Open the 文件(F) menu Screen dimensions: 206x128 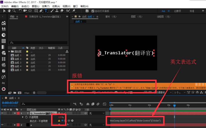click(x=5, y=6)
